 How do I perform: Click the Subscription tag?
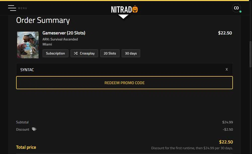click(55, 53)
